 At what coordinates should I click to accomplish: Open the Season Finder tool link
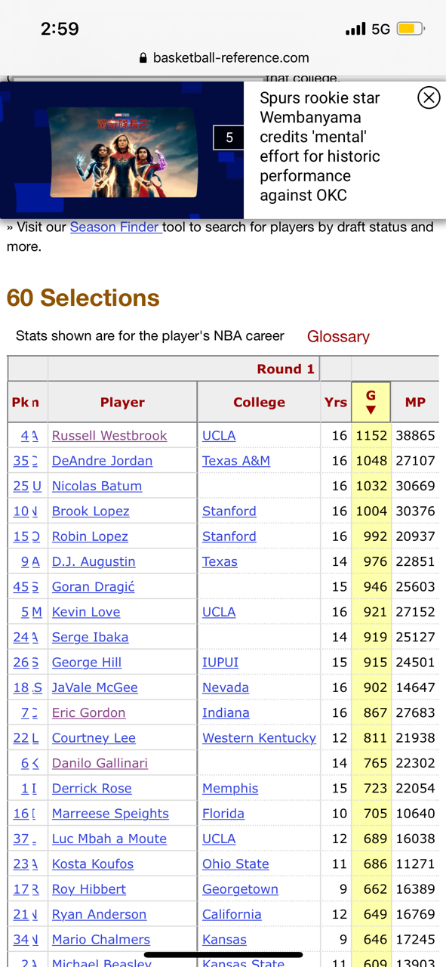[x=115, y=227]
